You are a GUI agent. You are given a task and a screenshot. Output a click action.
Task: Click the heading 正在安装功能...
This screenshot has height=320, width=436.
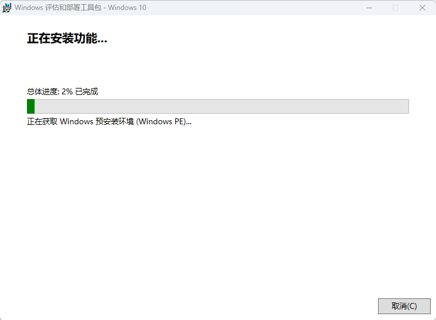[x=67, y=39]
